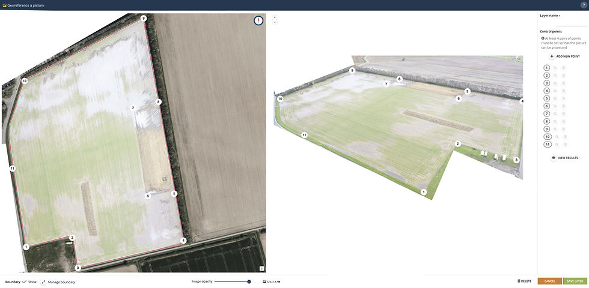The height and width of the screenshot is (288, 589).
Task: Locate control point 10 with its magnifier
Action: click(x=557, y=137)
